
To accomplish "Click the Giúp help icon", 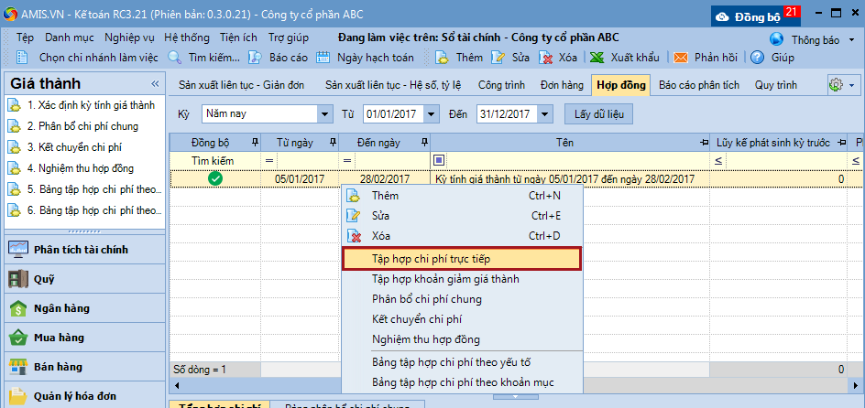I will coord(758,57).
